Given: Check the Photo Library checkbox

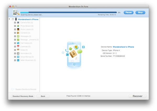Looking at the screenshot, I should pos(15,29).
